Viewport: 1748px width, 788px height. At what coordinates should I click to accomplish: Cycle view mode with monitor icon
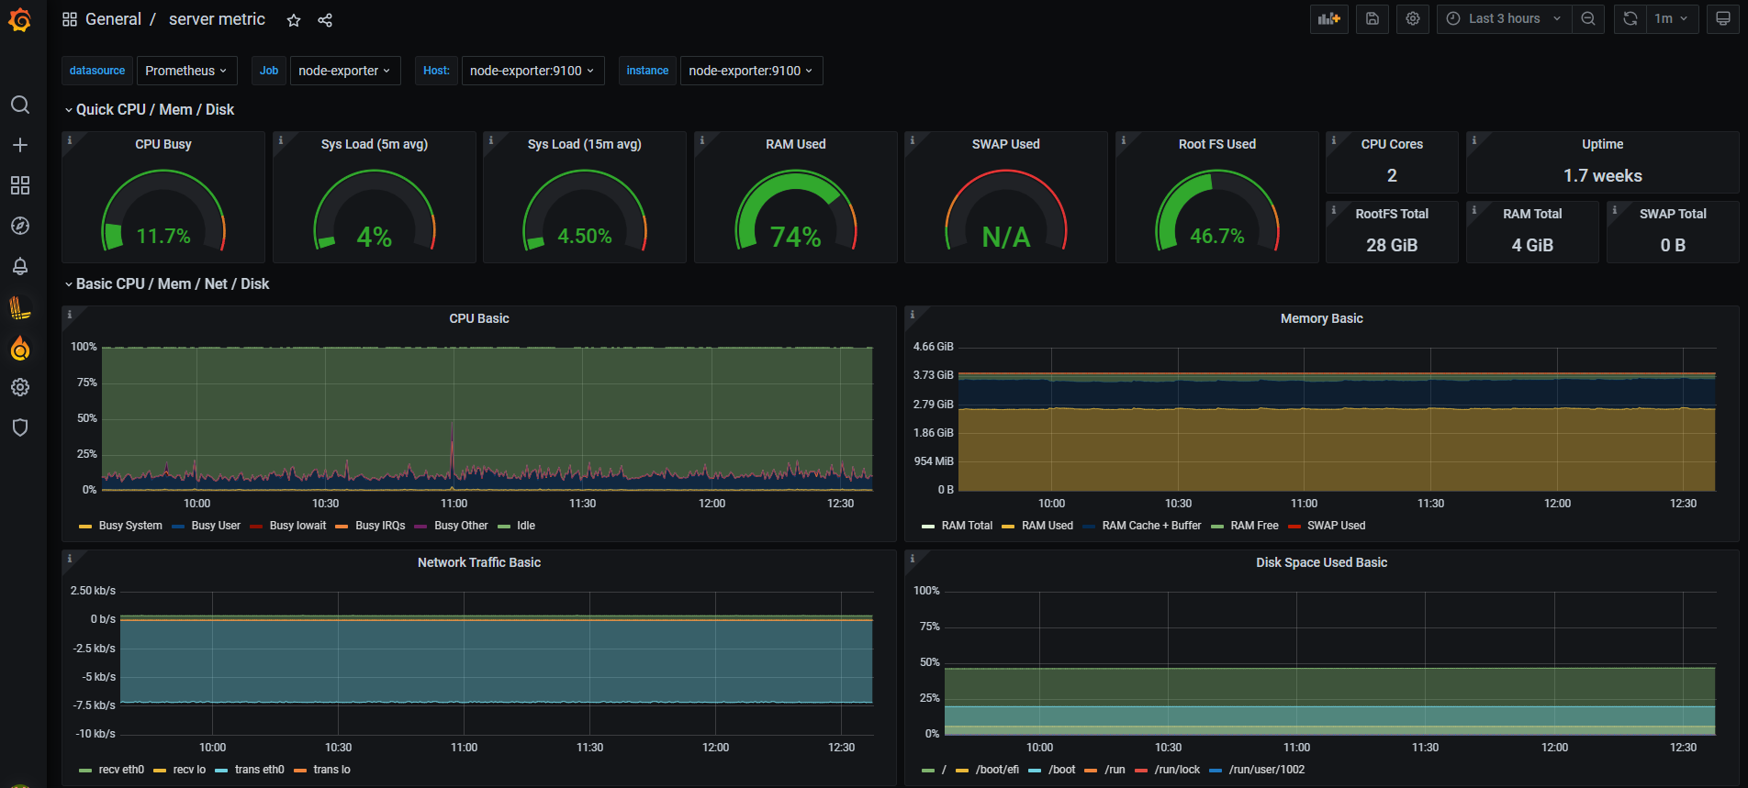pos(1723,18)
